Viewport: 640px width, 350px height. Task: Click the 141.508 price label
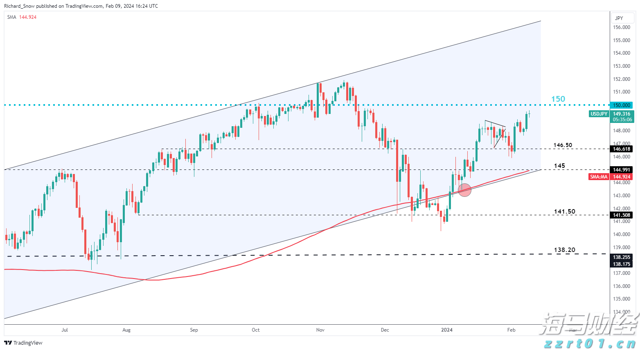point(621,215)
